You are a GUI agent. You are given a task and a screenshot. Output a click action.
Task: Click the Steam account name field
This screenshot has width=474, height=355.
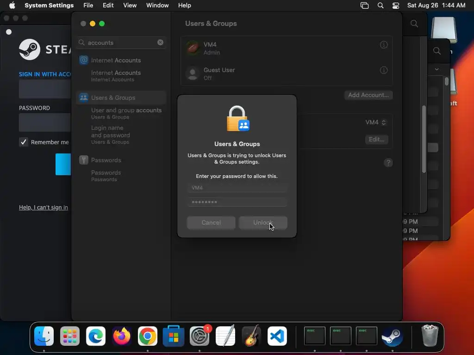tap(45, 89)
